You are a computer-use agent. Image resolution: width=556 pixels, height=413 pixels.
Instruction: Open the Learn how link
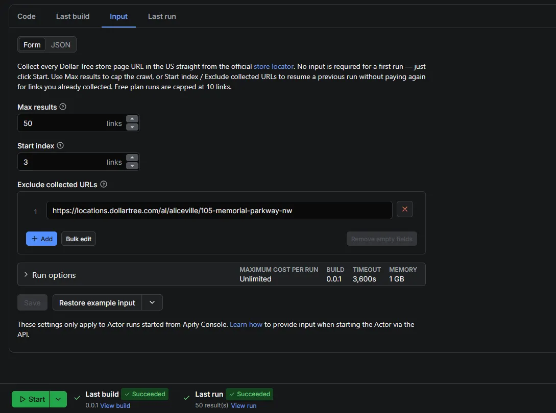point(246,324)
